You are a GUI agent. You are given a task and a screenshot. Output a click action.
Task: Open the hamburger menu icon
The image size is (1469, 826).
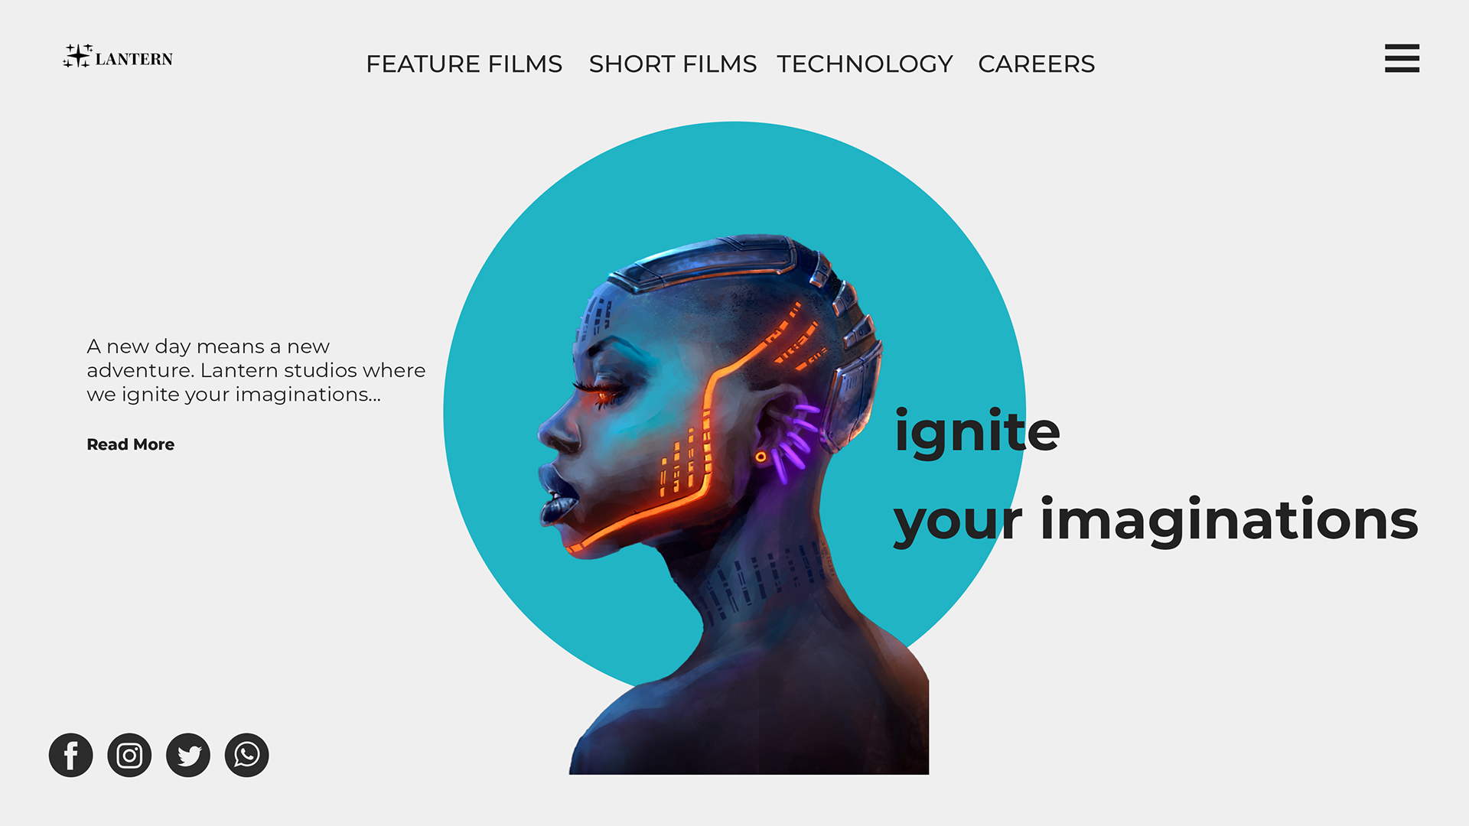[x=1402, y=58]
